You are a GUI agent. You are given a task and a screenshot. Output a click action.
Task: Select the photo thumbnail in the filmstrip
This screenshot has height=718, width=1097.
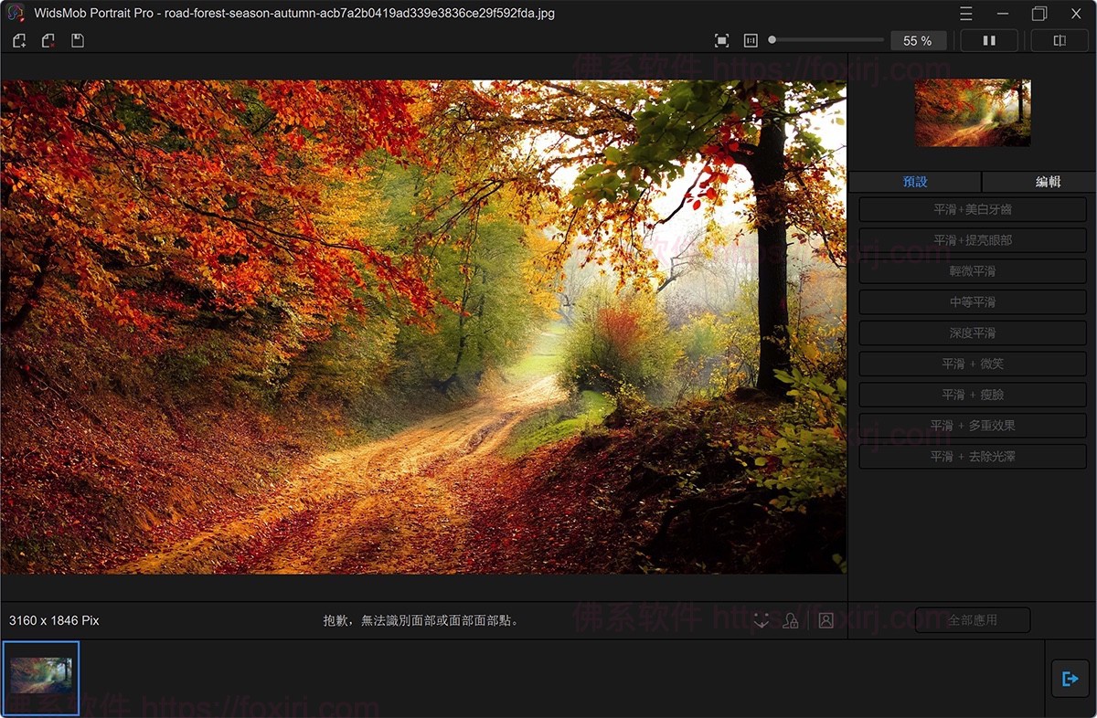[41, 678]
